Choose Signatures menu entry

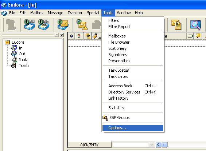click(133, 55)
